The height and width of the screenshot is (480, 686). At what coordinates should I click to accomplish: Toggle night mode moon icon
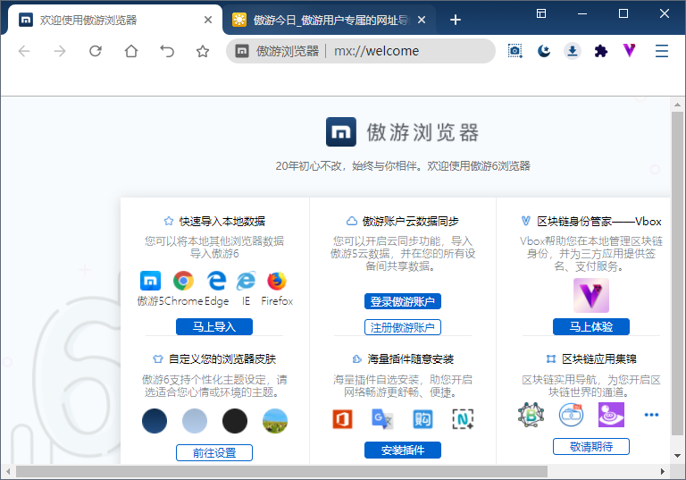coord(544,51)
